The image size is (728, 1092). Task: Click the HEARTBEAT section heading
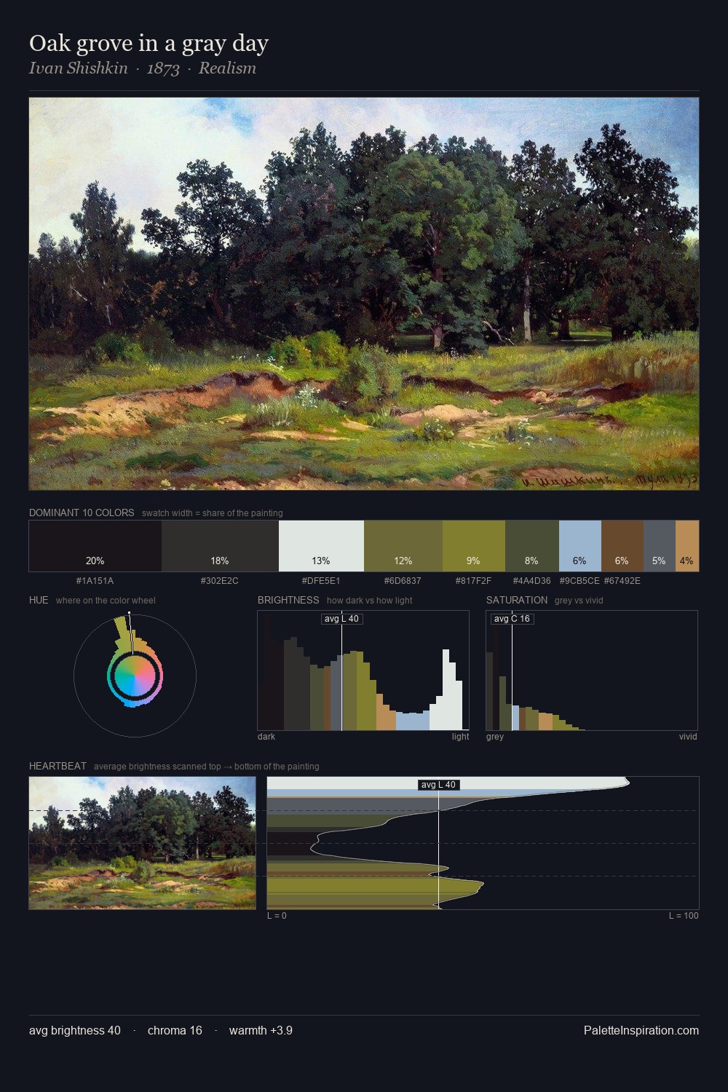tap(58, 766)
